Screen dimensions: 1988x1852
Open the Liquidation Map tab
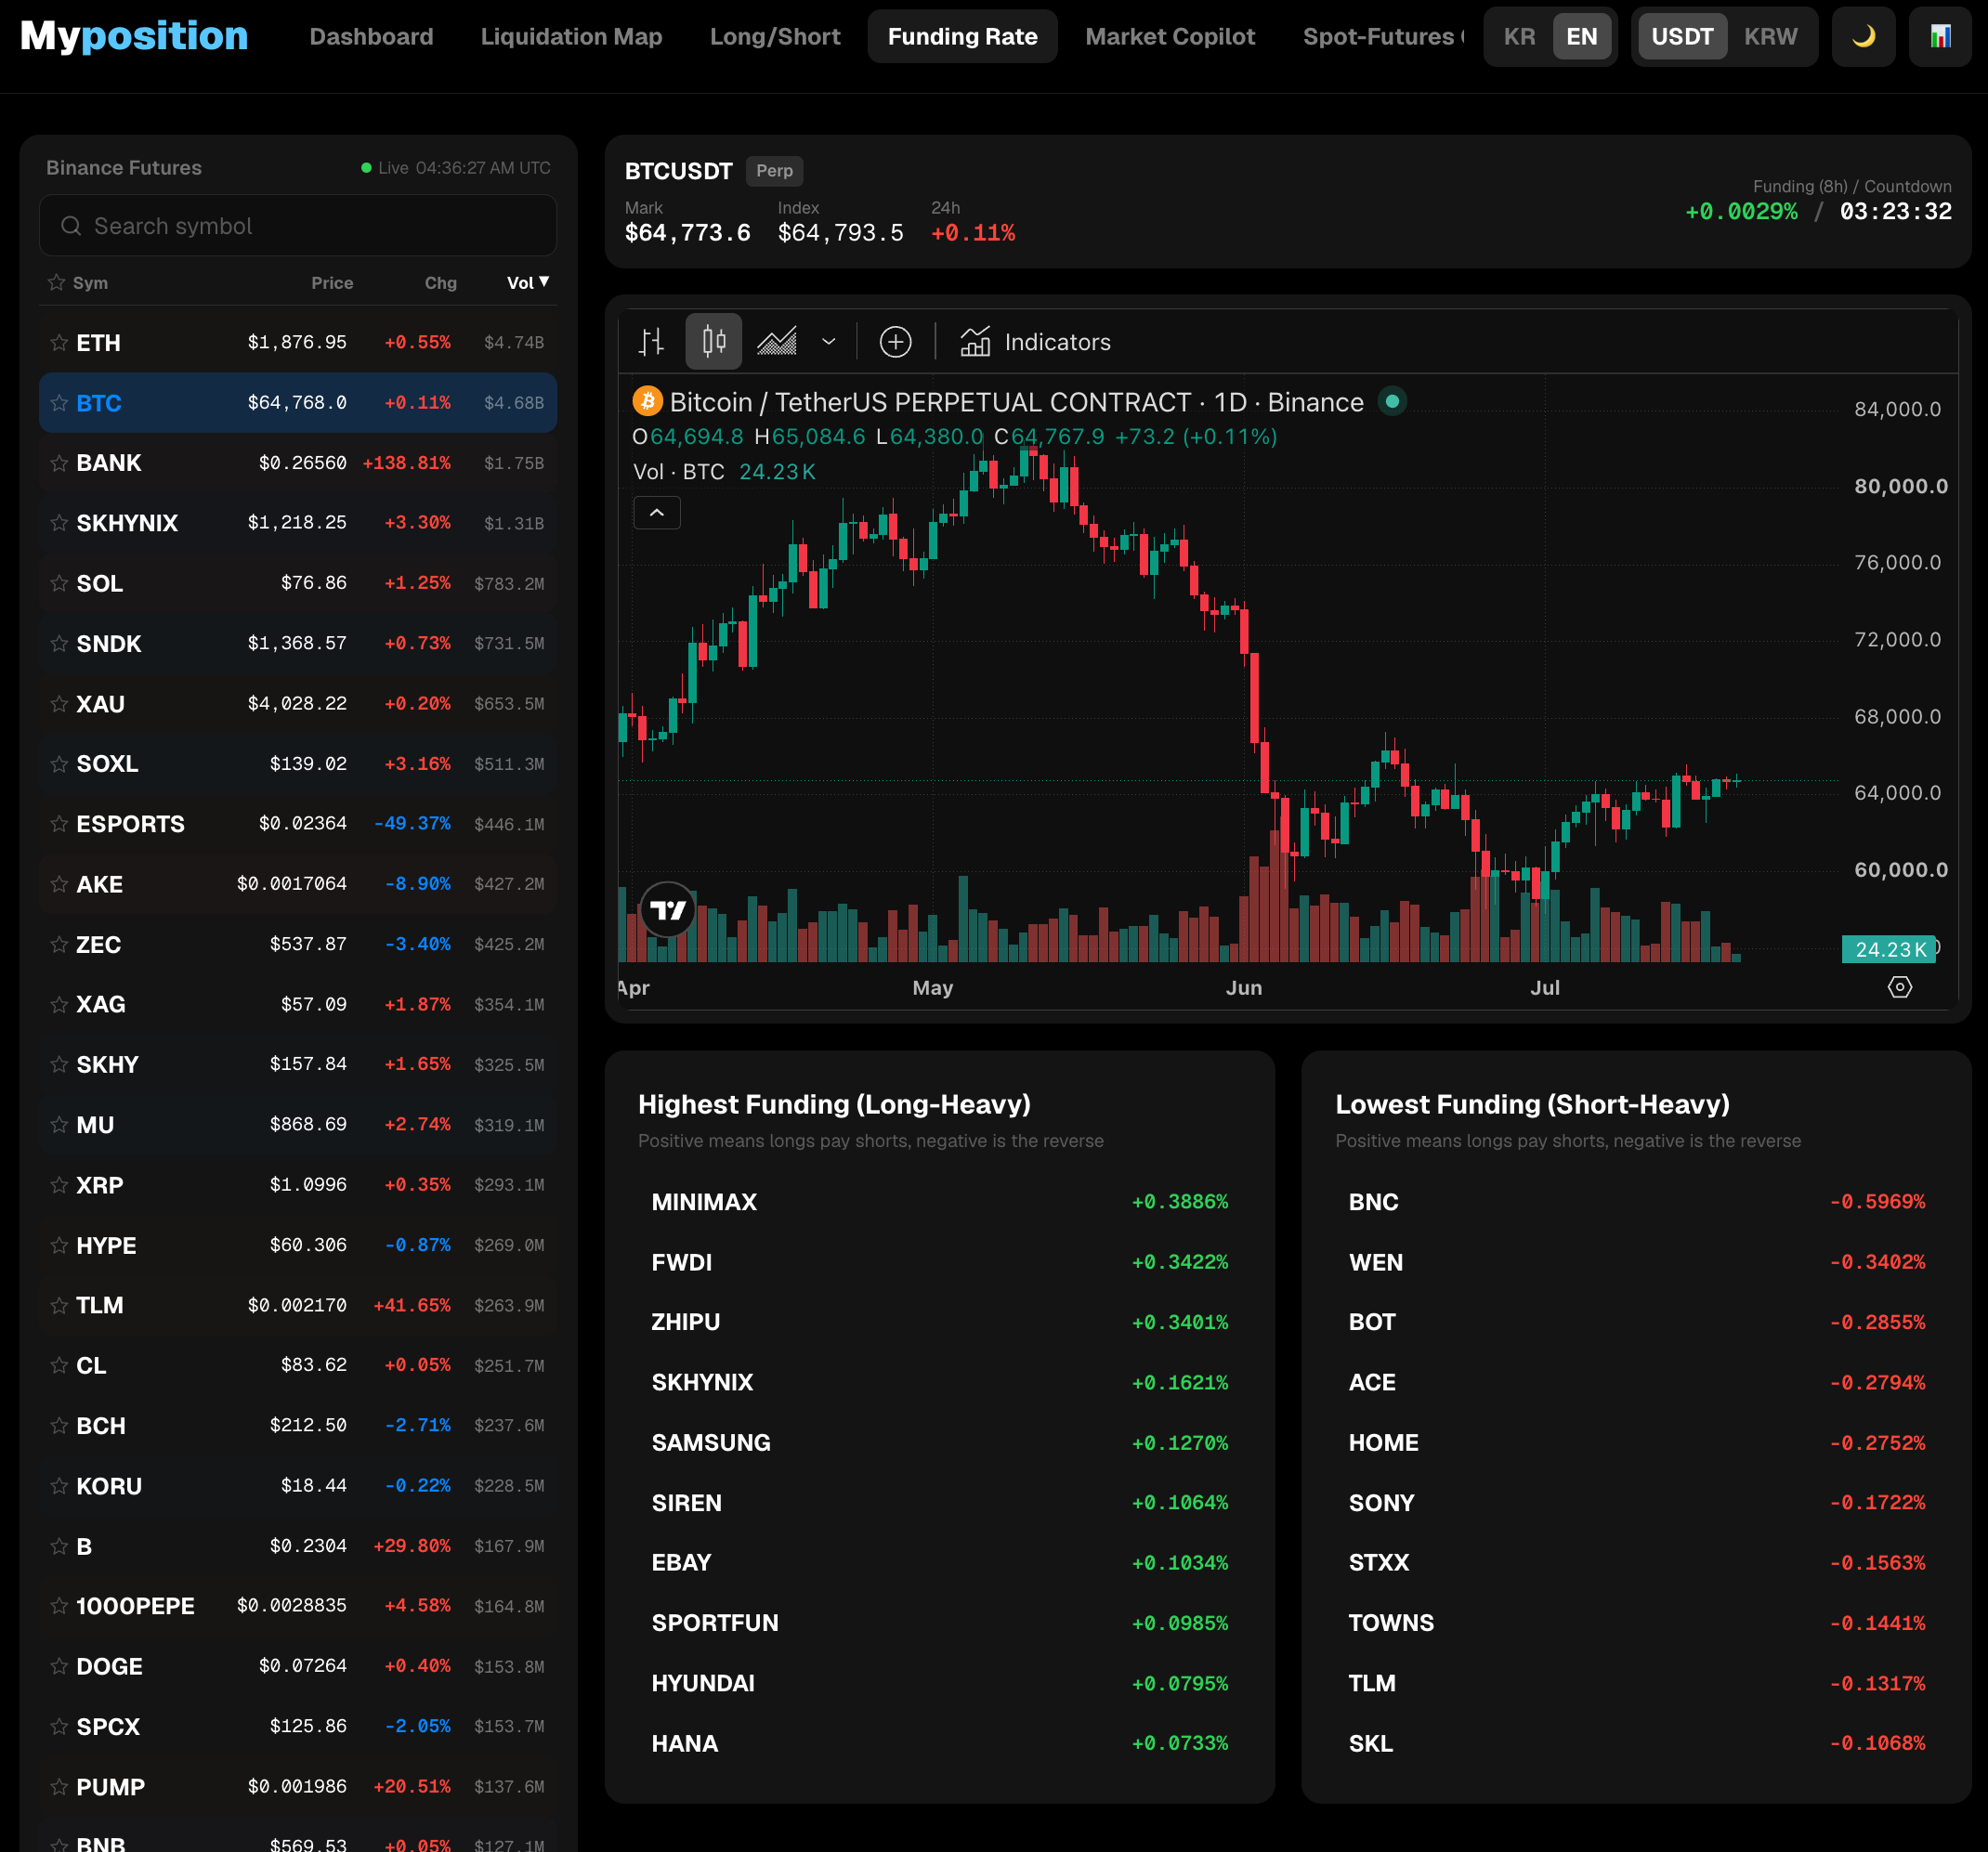coord(571,37)
